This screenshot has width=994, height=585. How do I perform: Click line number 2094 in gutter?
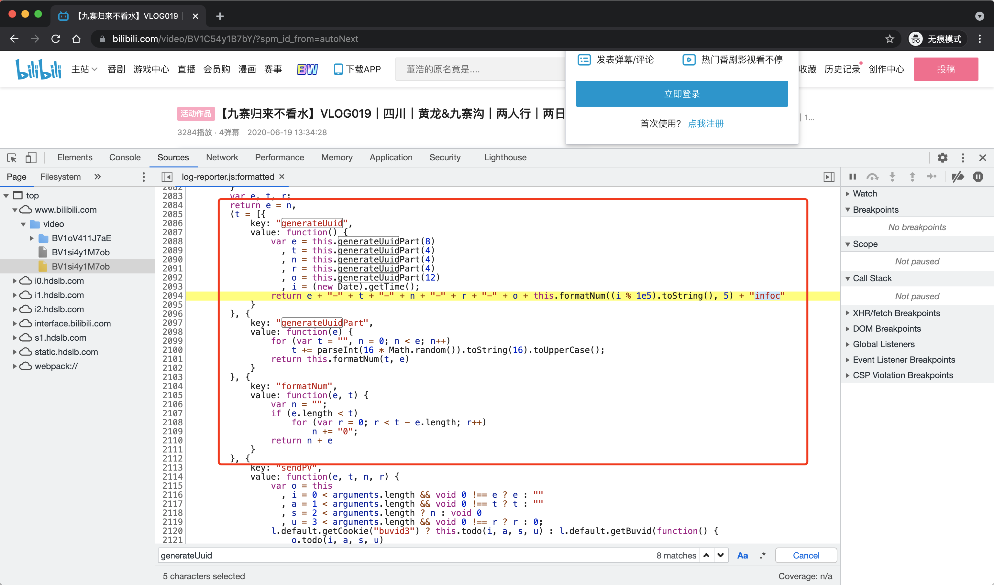(172, 296)
